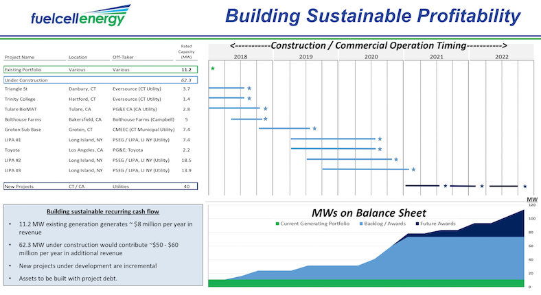541x295 pixels.
Task: Select the Tulare BioMAT project name
Action: click(x=21, y=109)
